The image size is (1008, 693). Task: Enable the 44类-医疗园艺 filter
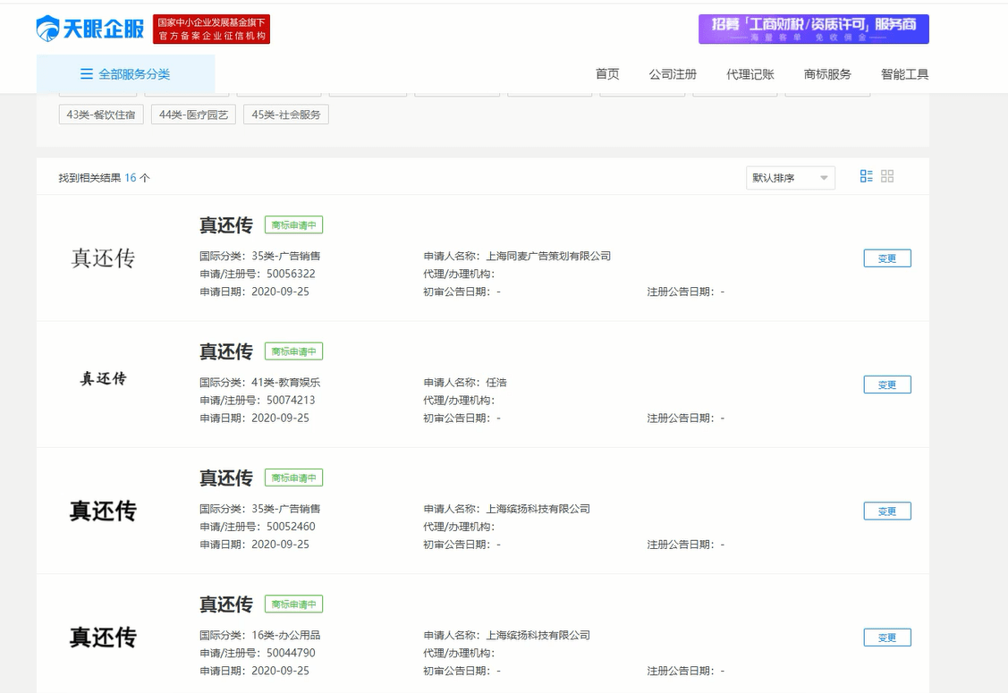(193, 114)
